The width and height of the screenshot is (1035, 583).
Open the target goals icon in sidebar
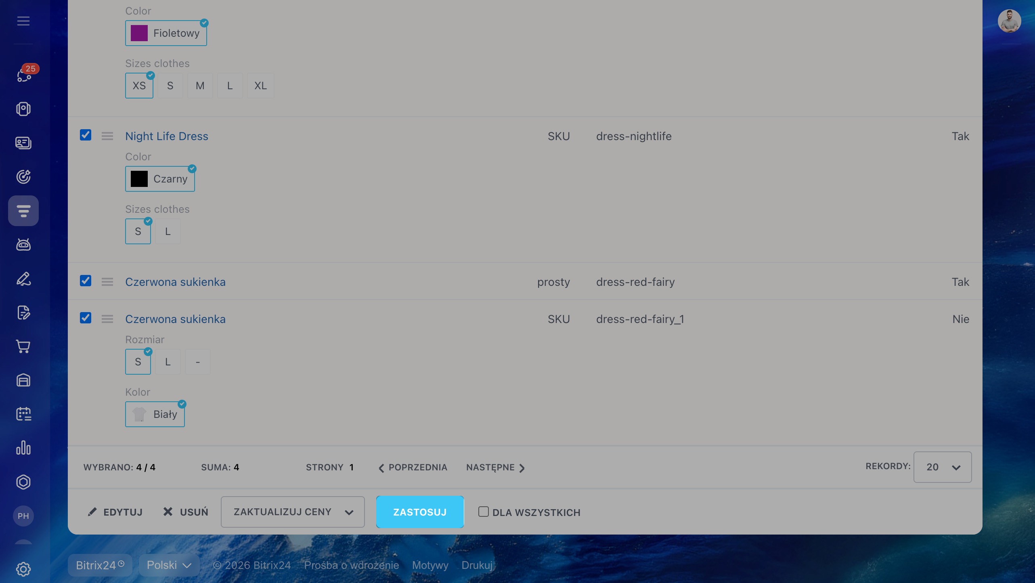click(x=23, y=177)
